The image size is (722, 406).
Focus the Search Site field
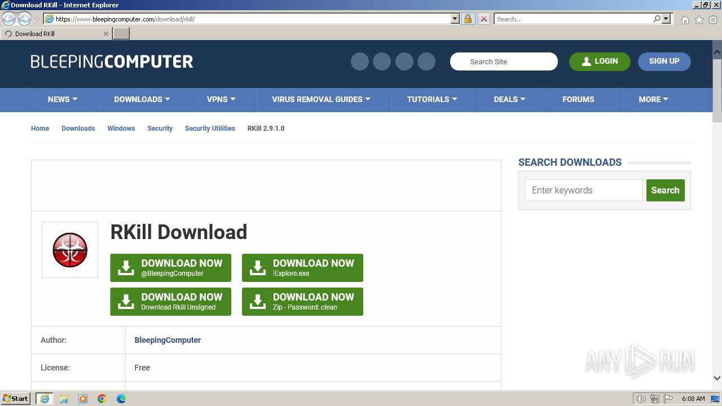coord(504,61)
